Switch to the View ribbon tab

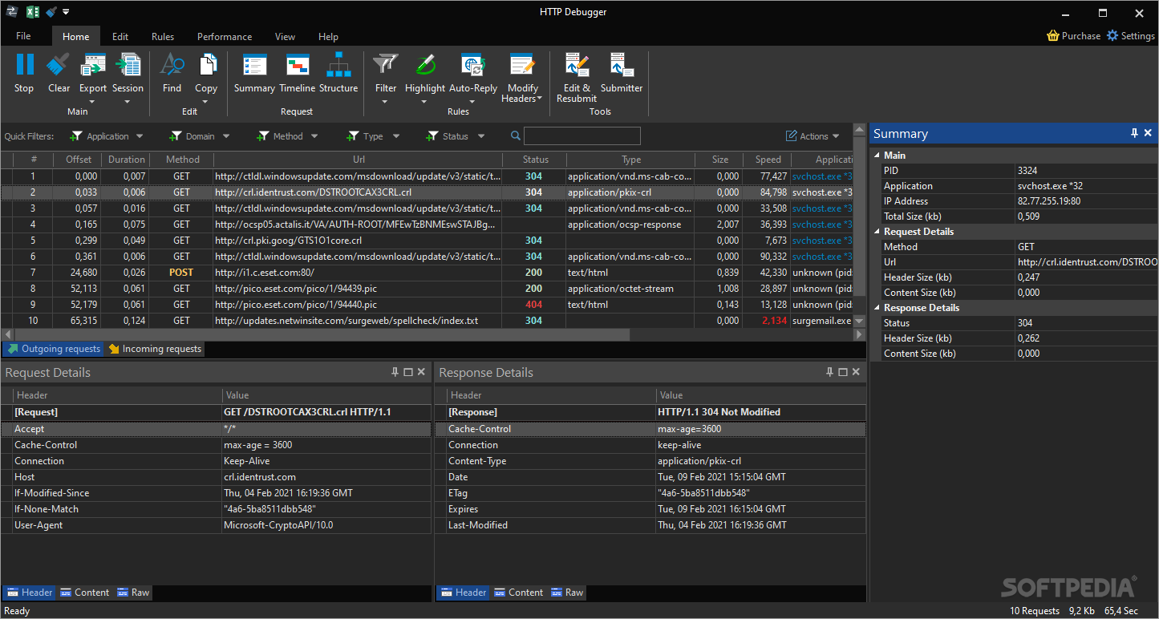(x=285, y=36)
